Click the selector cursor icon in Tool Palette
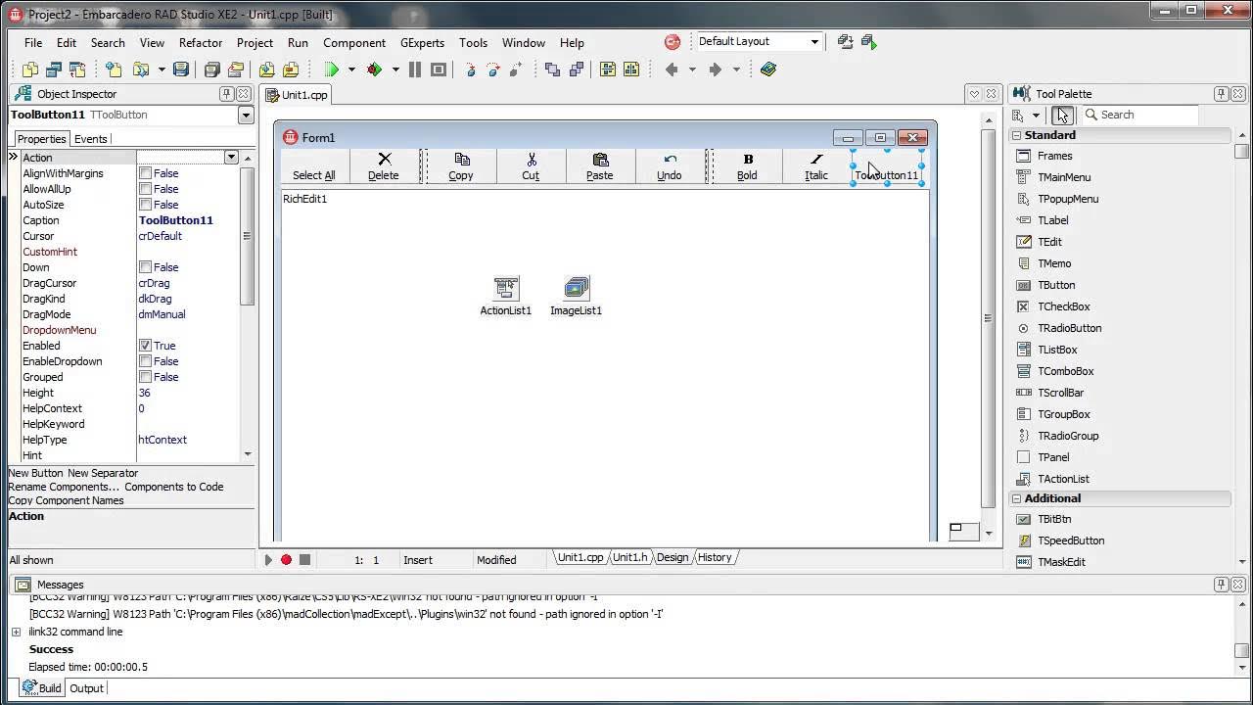The height and width of the screenshot is (705, 1253). click(1062, 115)
